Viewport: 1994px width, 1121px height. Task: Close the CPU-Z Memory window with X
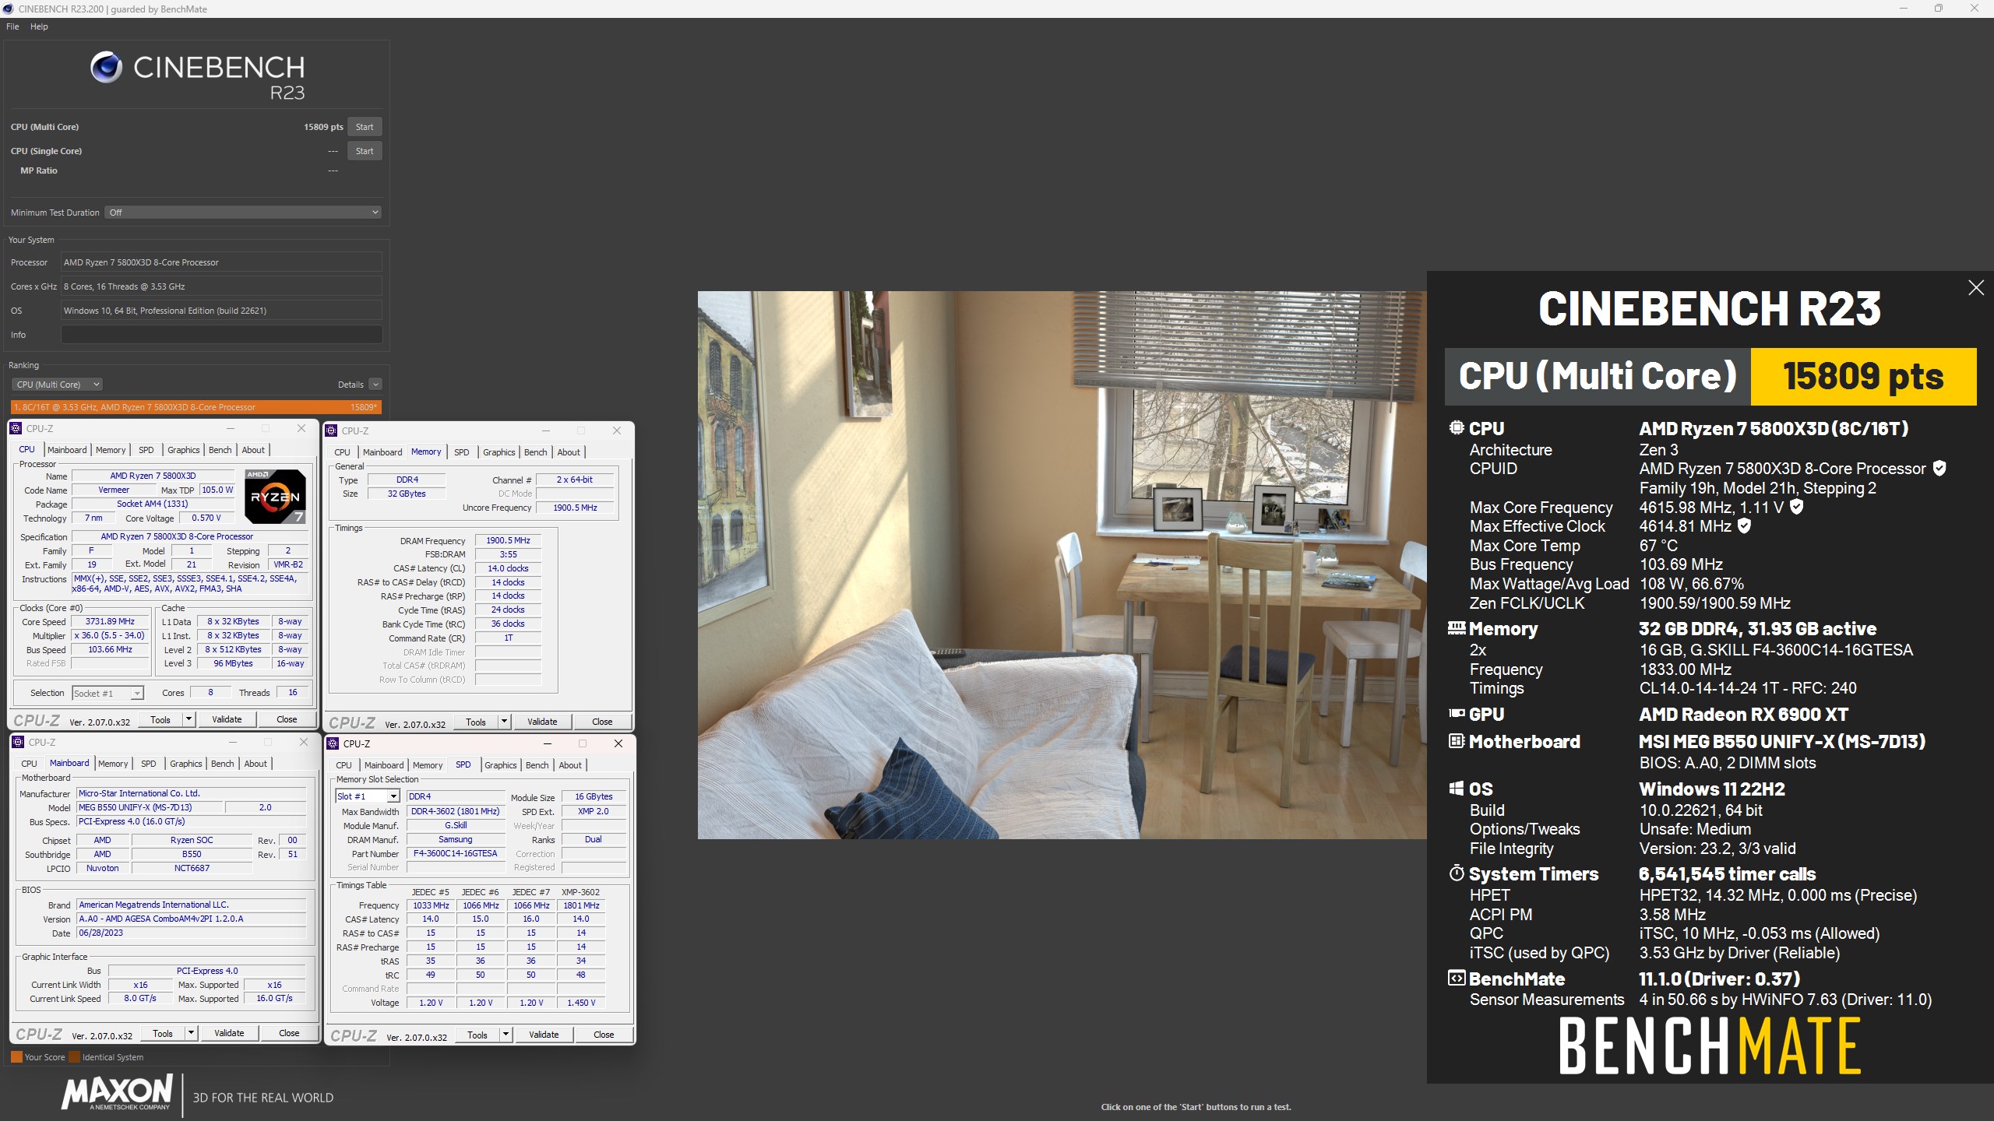(x=617, y=430)
